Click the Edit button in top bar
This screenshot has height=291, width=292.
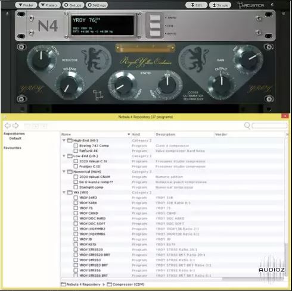pyautogui.click(x=196, y=5)
